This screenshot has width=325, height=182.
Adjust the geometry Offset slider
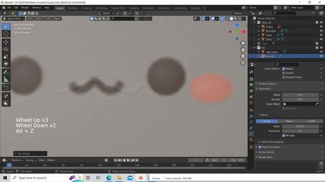(x=300, y=95)
